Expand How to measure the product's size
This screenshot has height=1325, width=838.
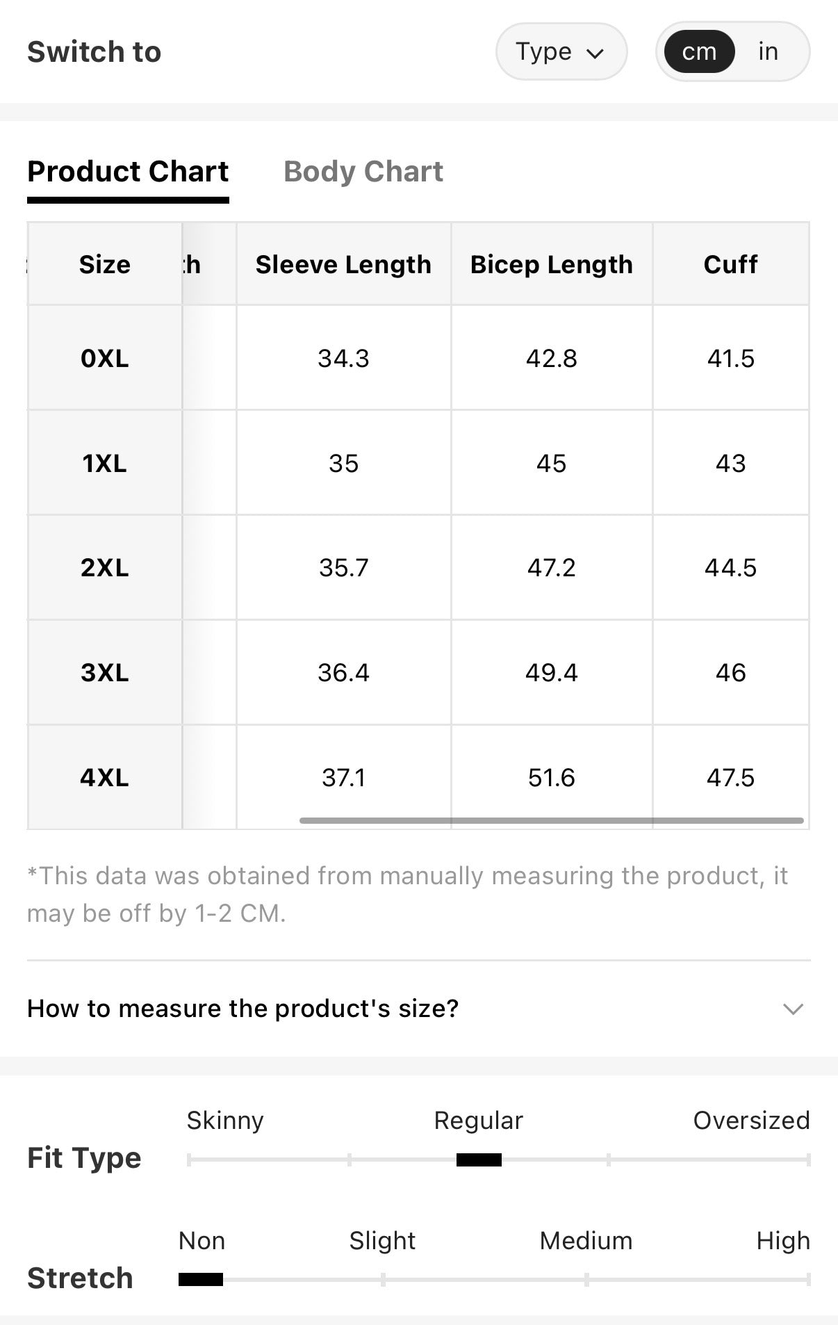(418, 1008)
